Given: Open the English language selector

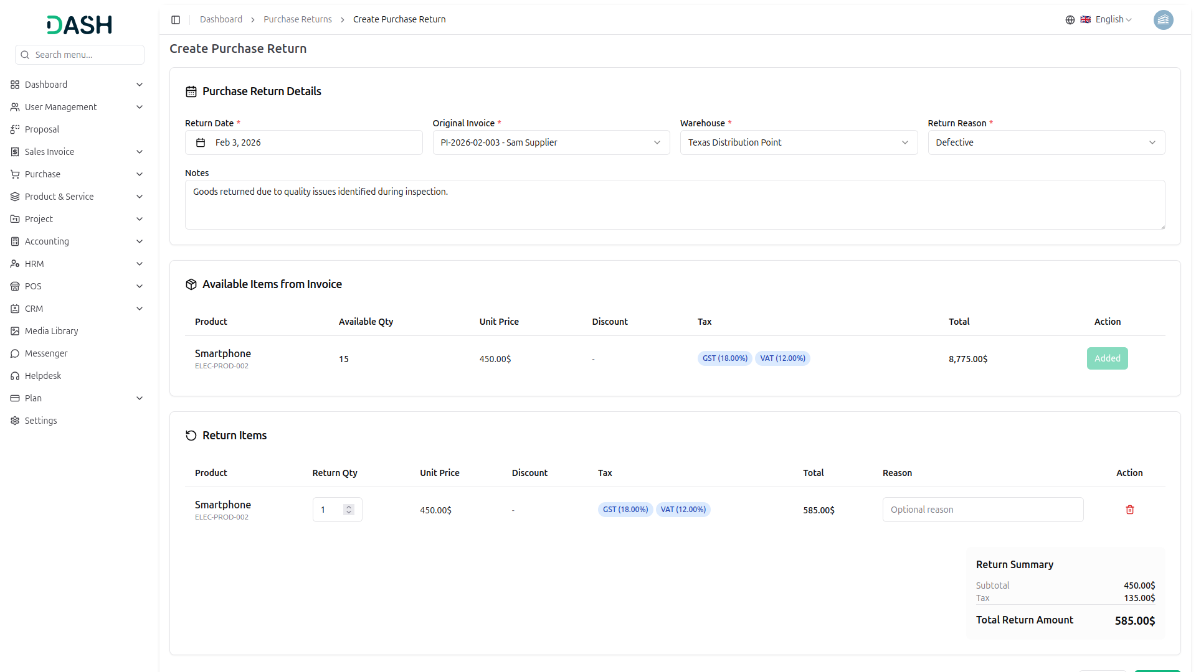Looking at the screenshot, I should 1106,20.
